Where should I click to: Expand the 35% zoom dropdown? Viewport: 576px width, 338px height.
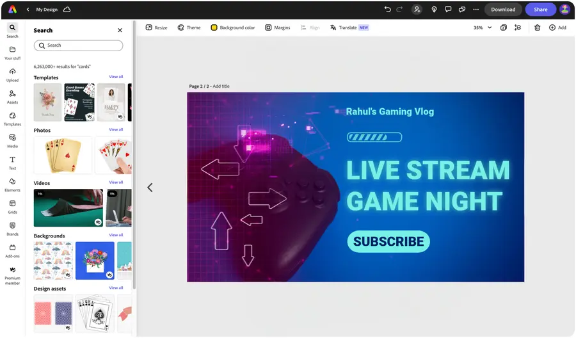[x=483, y=28]
